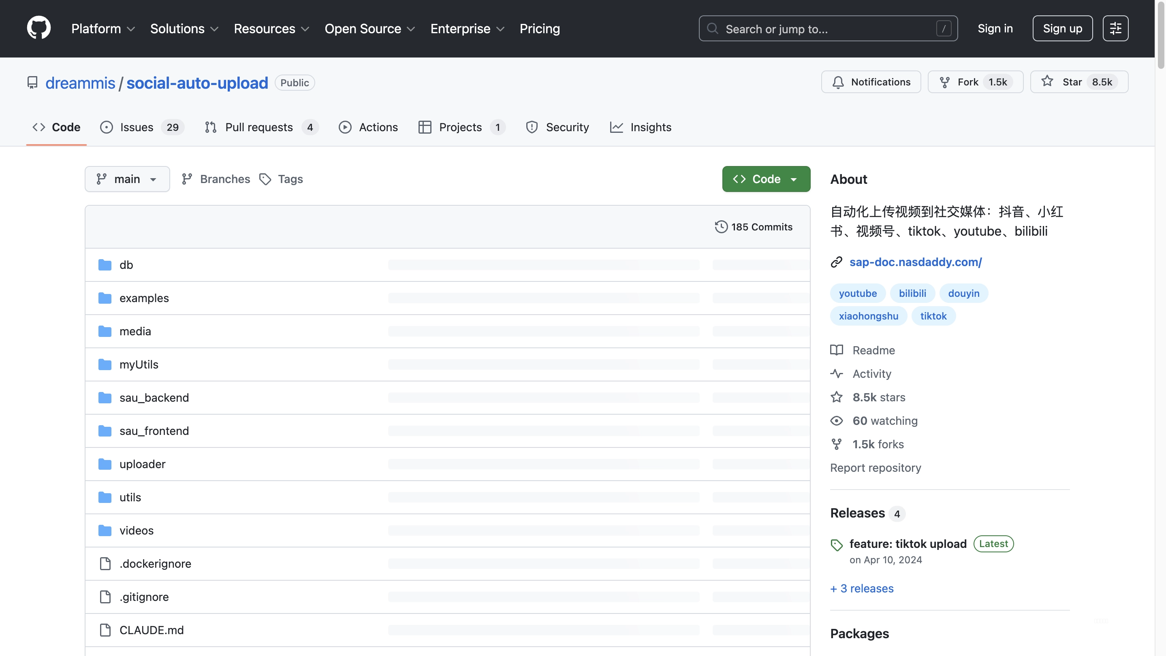The width and height of the screenshot is (1166, 656).
Task: Open the sau_backend folder icon
Action: pos(105,398)
